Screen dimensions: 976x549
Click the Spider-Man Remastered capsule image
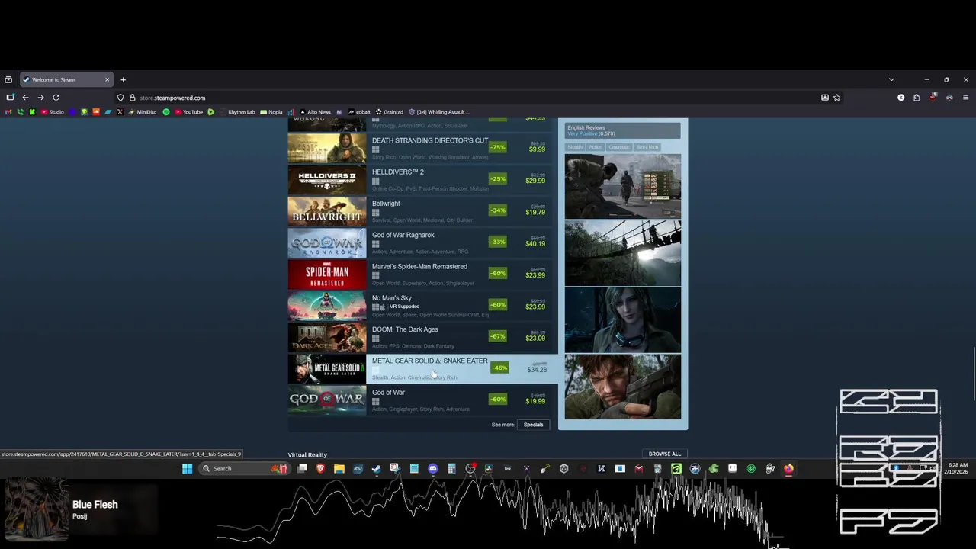326,274
